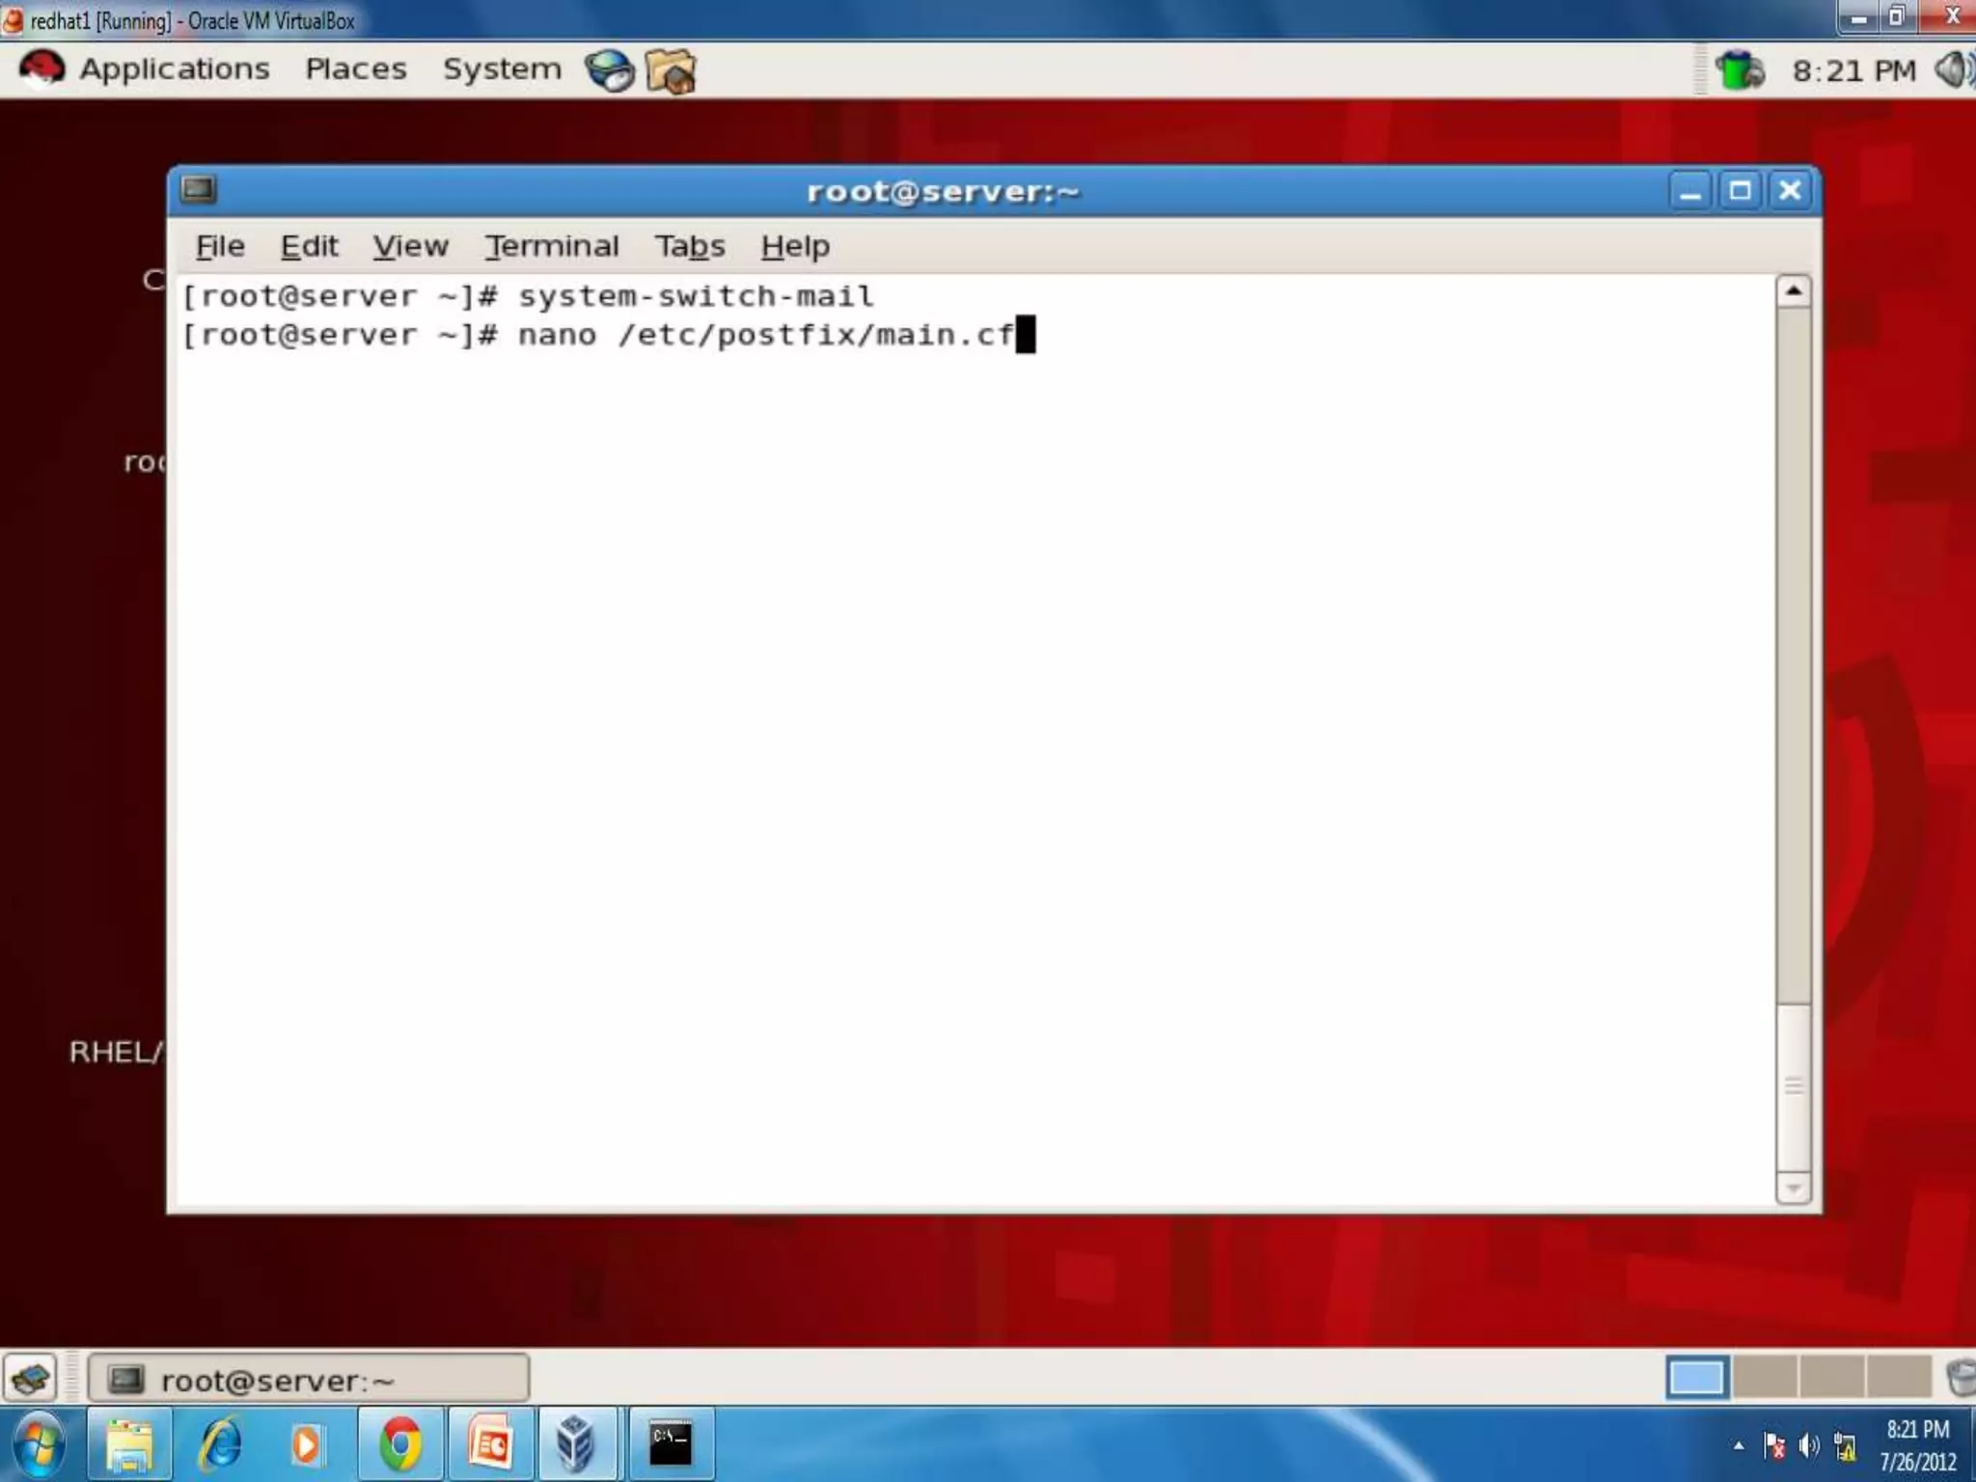Open the terminal Tabs menu
This screenshot has width=1976, height=1482.
coord(689,247)
